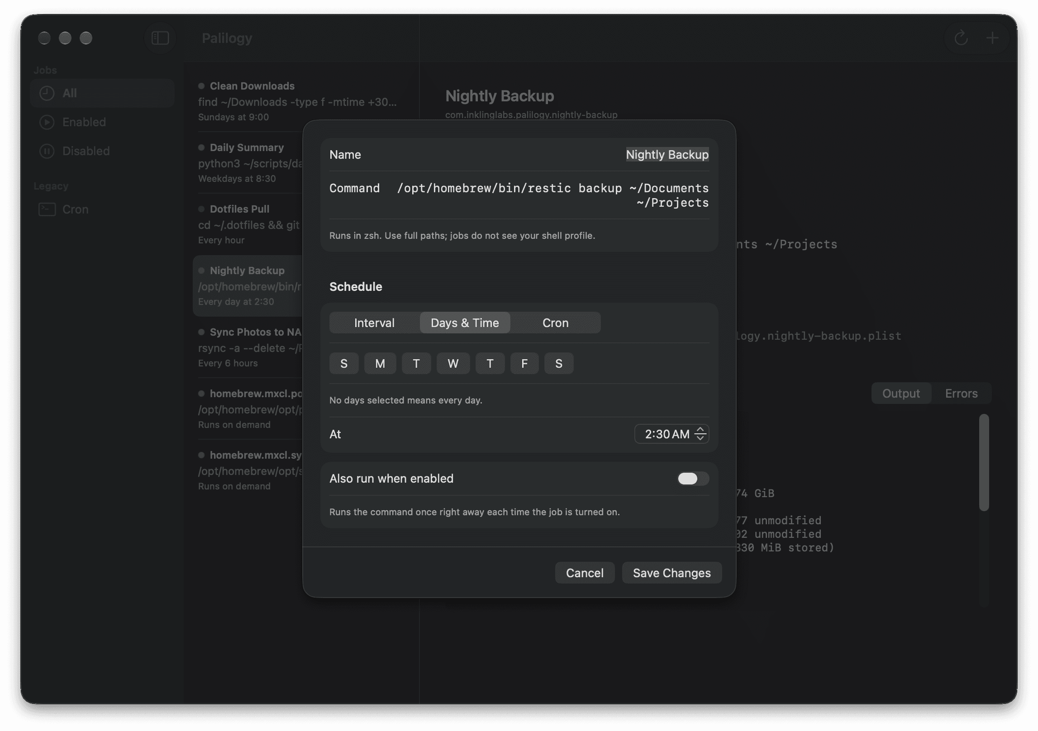
Task: Click the time stepper arrows
Action: (x=700, y=434)
